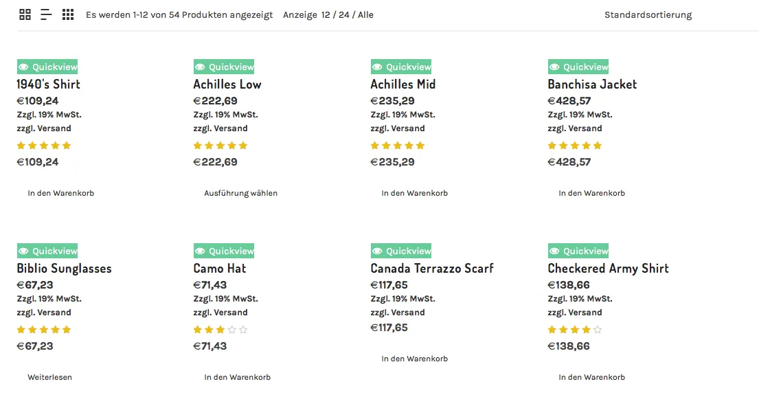
Task: Add Canada Terrazzo Scarf to Warenkorb
Action: 414,359
